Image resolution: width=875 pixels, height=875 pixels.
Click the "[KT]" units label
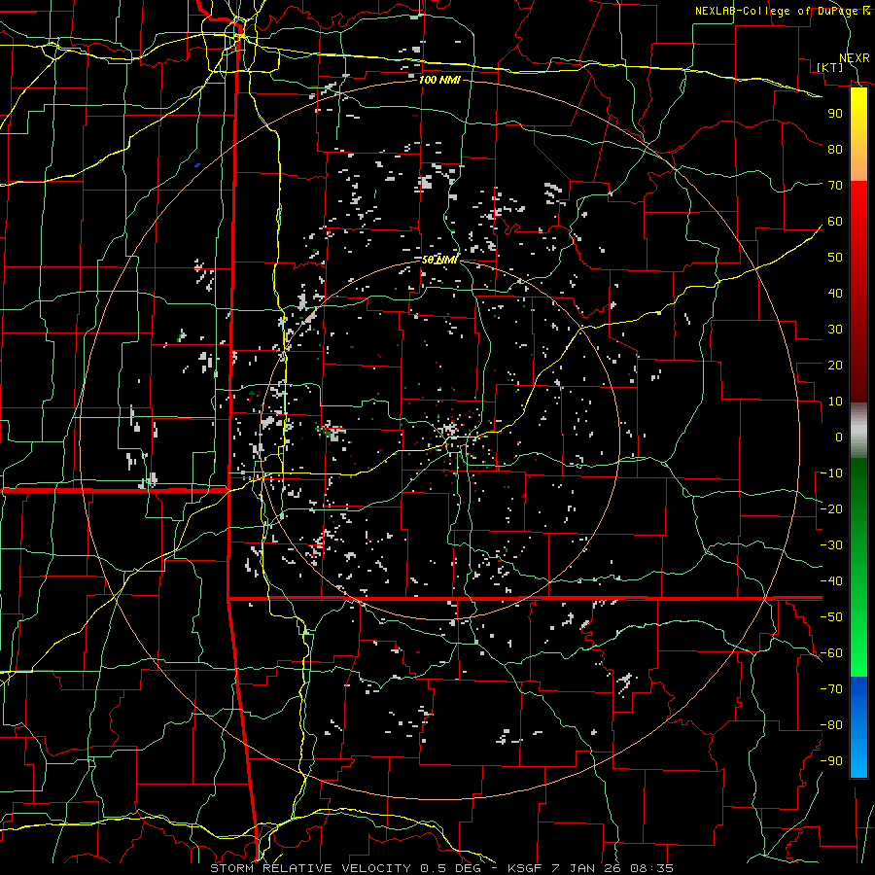point(829,67)
